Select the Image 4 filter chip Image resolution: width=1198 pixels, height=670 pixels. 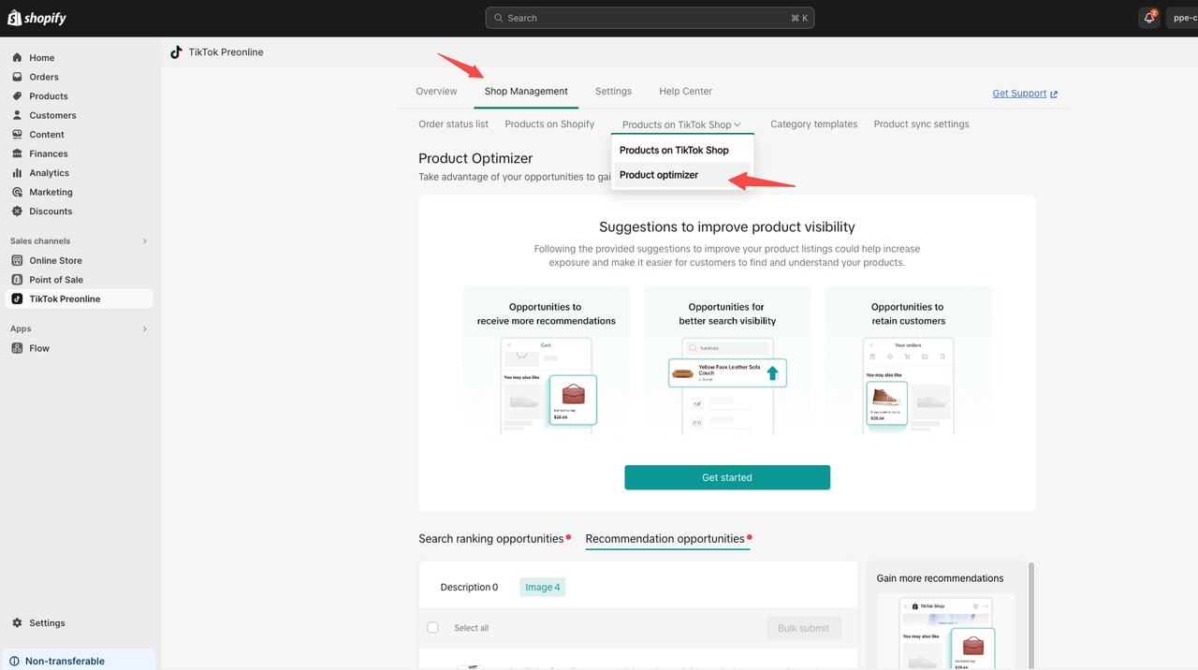[x=542, y=588]
